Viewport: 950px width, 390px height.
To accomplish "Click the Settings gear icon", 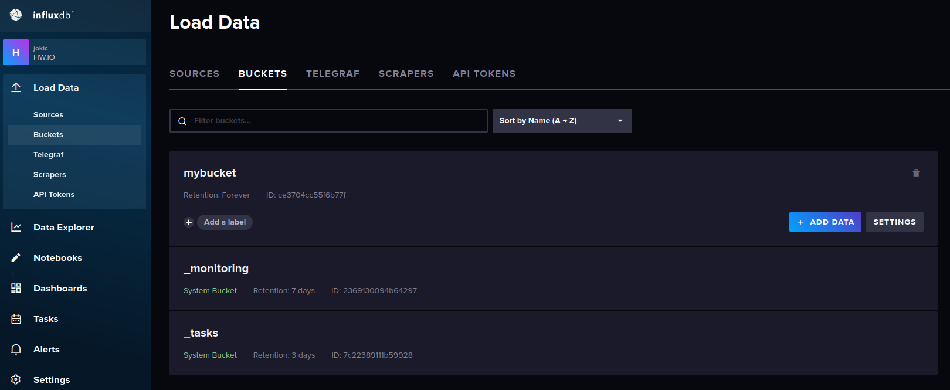I will (x=16, y=379).
